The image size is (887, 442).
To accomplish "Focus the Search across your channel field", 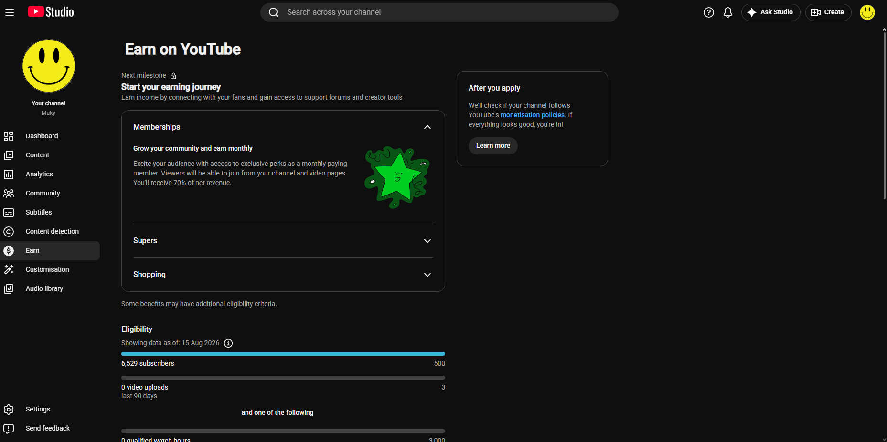I will pos(439,12).
